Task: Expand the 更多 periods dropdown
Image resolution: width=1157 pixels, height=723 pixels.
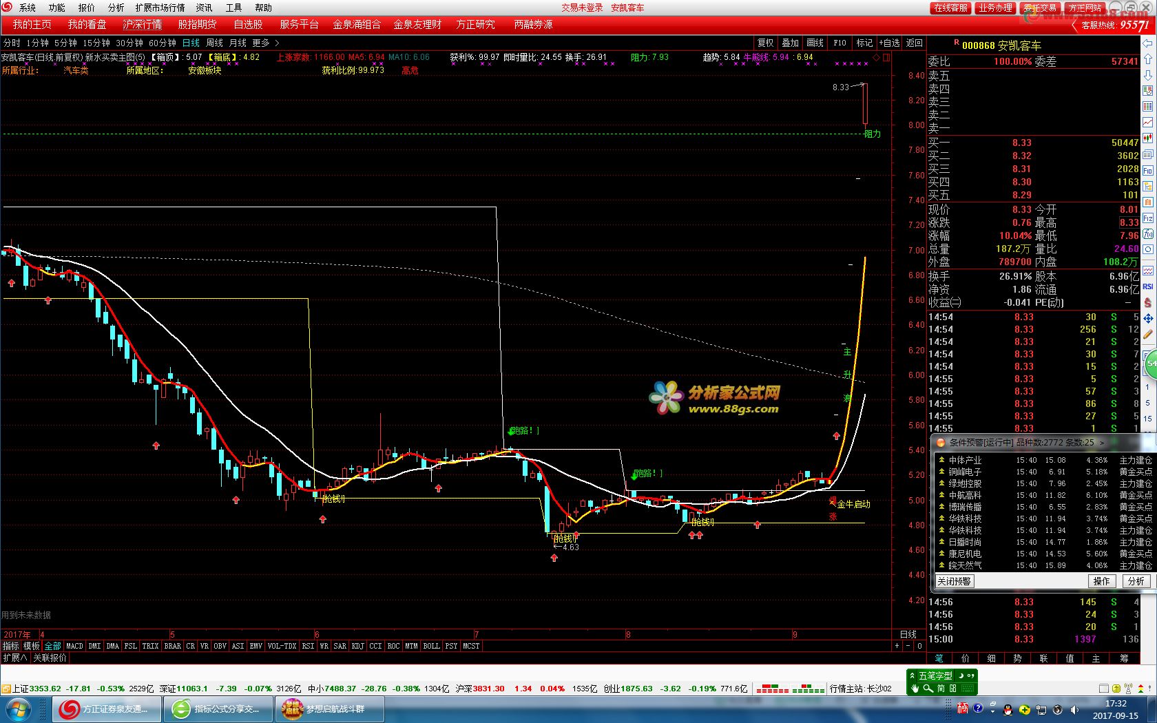Action: 265,43
